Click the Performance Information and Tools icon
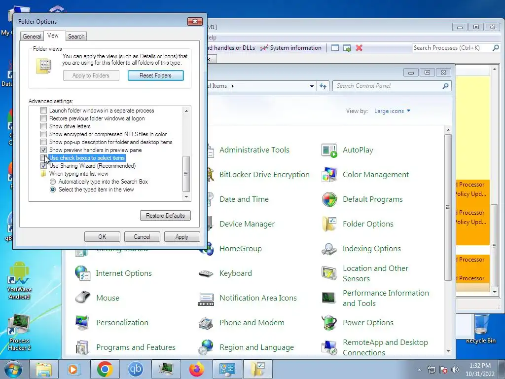Screen dimensions: 505x379 329,298
